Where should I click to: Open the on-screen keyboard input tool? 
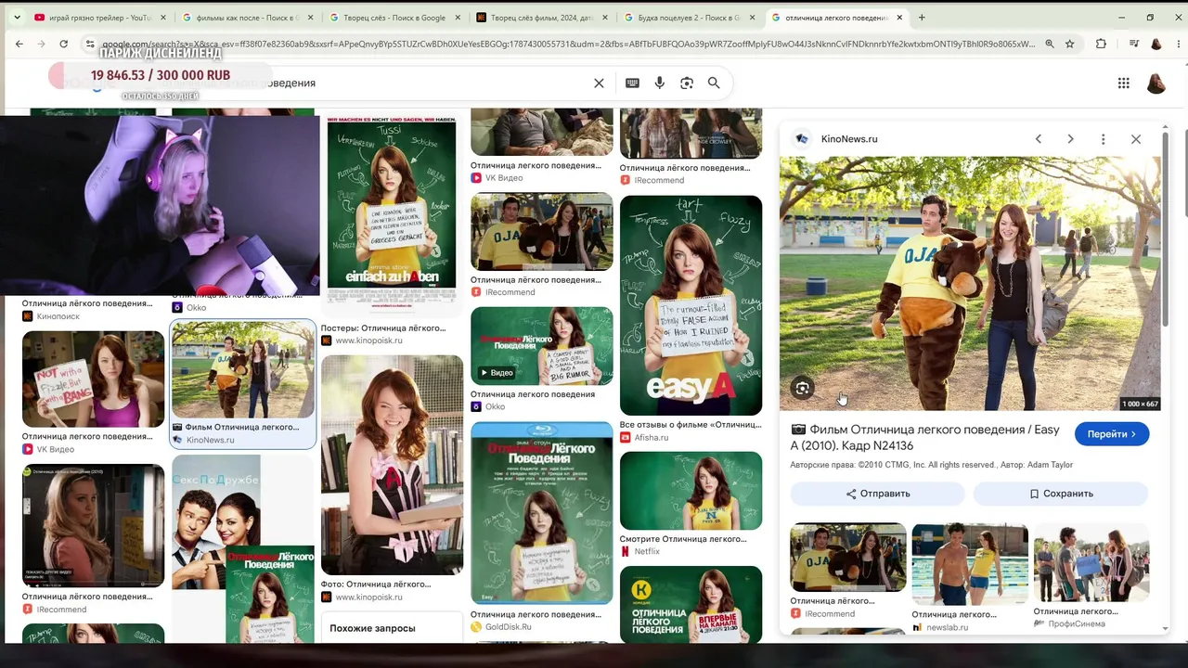(x=632, y=83)
